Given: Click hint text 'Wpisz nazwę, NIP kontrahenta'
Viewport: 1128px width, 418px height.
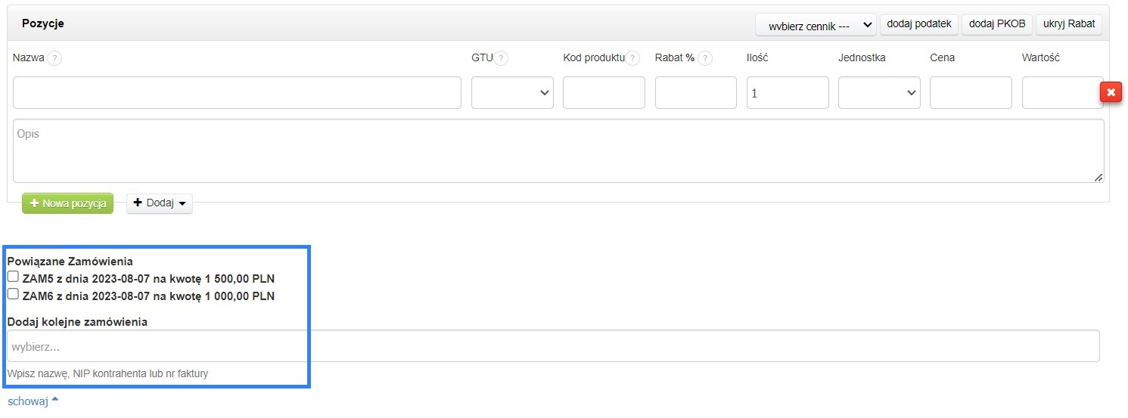Looking at the screenshot, I should 107,373.
